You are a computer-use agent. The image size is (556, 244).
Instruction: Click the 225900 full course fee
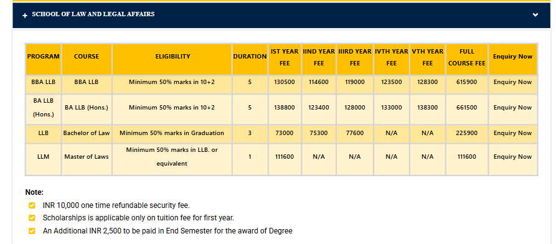click(466, 133)
